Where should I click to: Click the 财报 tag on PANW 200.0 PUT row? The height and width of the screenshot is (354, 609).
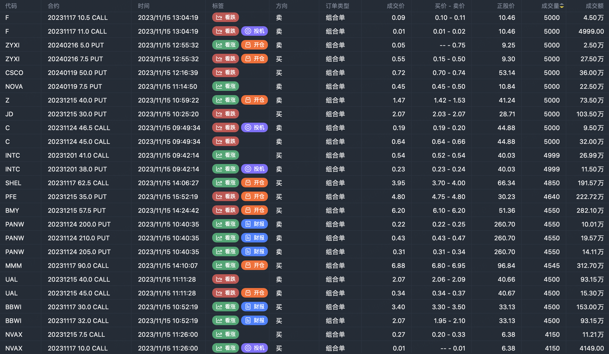coord(254,224)
